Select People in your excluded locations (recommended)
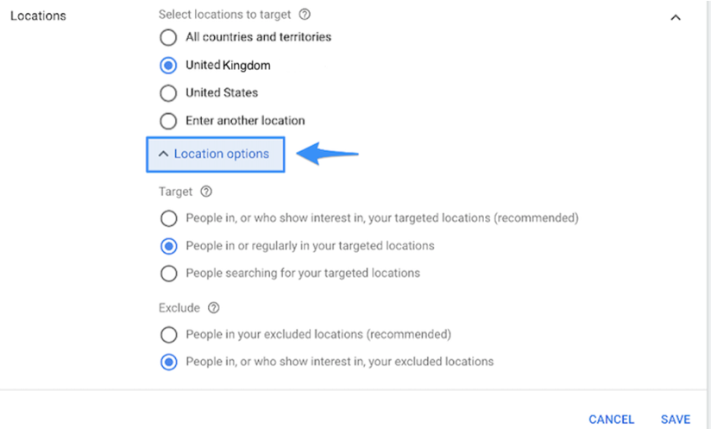711x429 pixels. click(x=168, y=335)
